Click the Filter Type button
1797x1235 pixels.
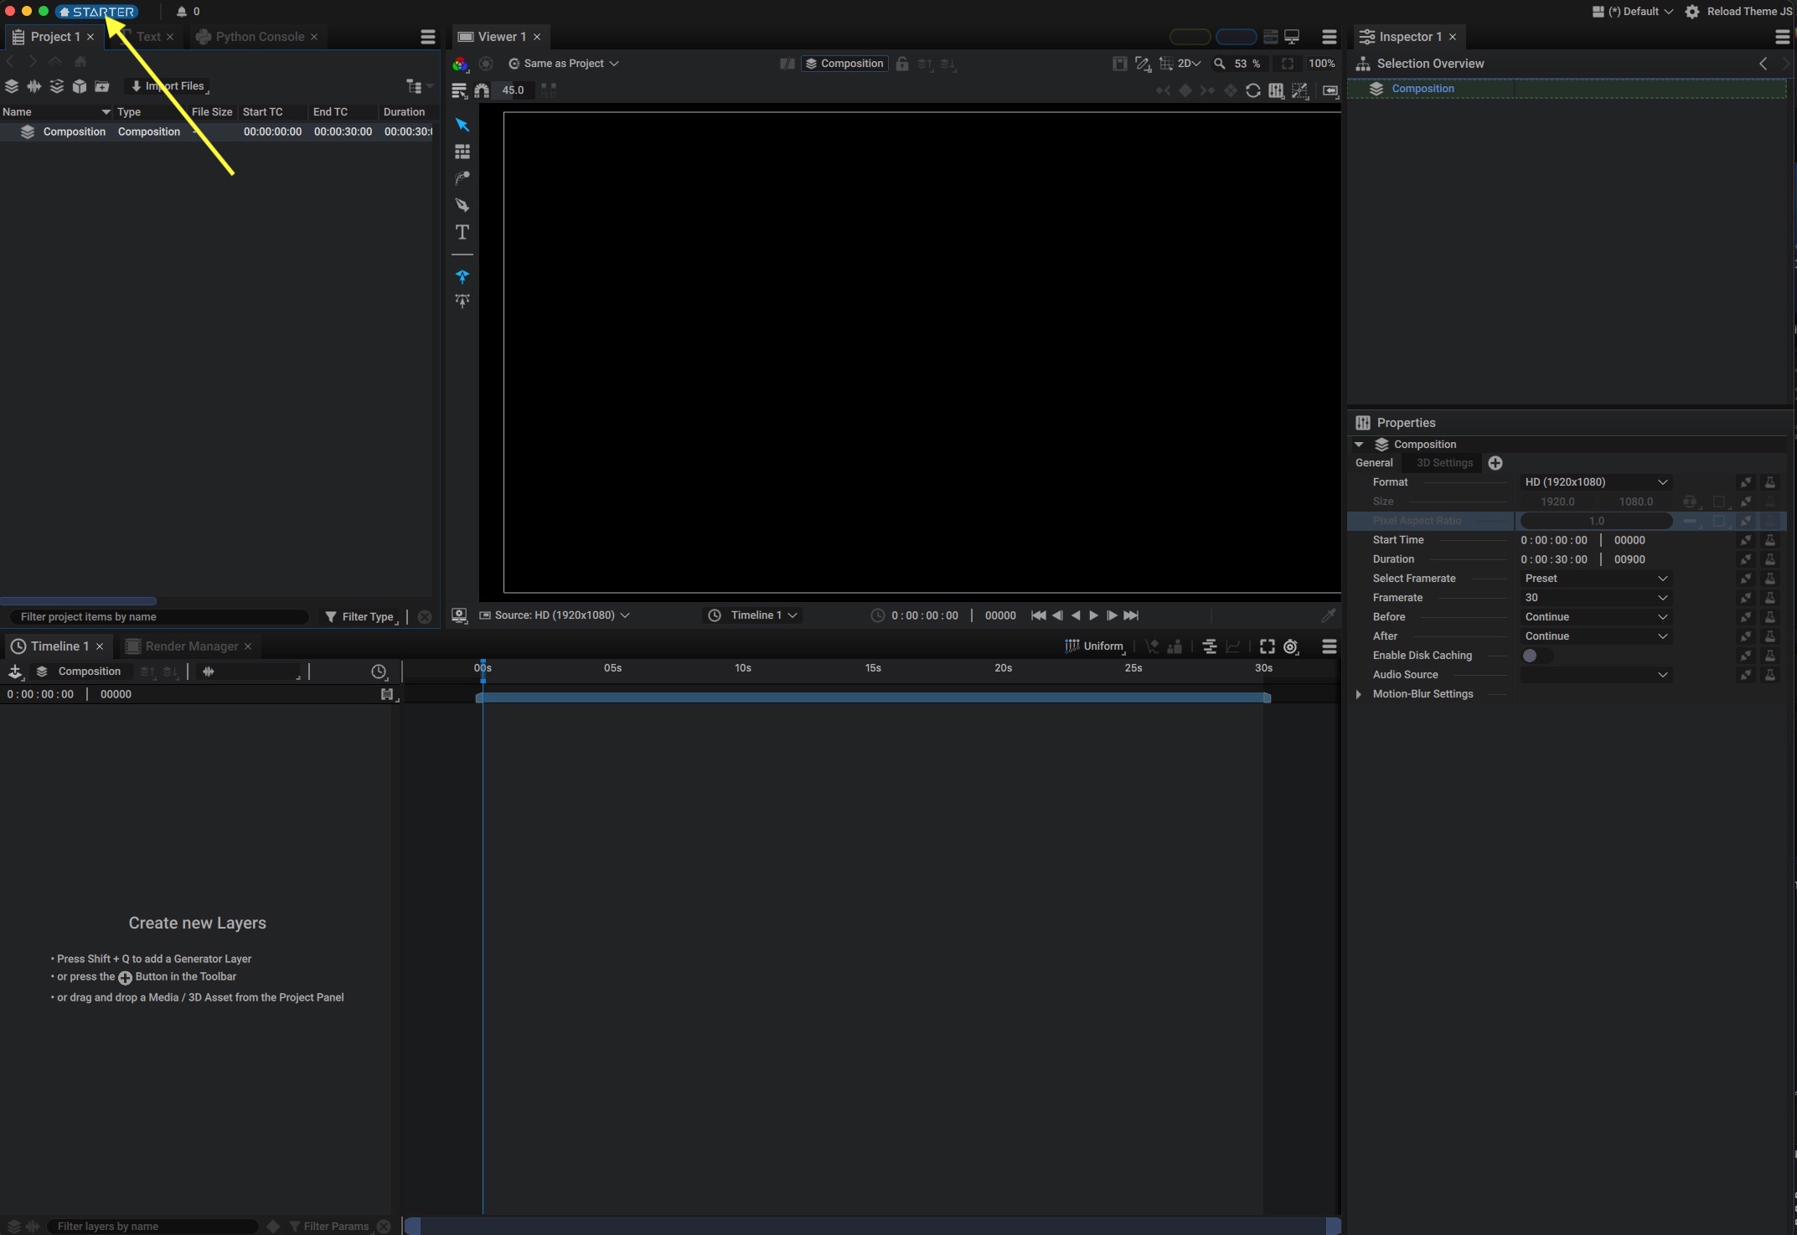(x=360, y=617)
